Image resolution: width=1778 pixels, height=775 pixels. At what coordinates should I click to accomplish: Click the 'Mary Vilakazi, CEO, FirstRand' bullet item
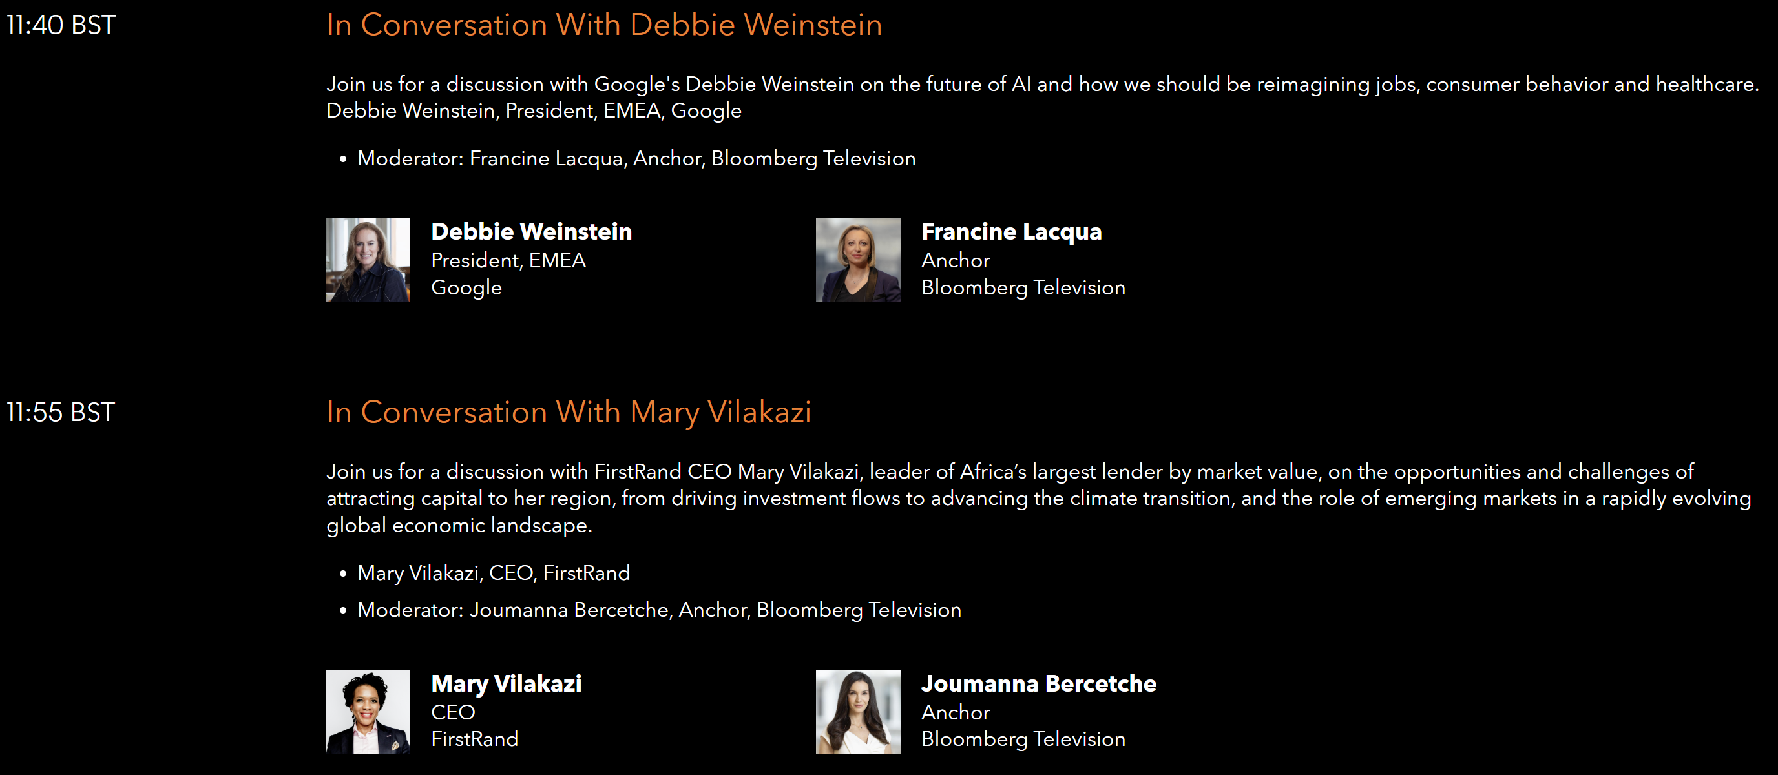point(493,573)
